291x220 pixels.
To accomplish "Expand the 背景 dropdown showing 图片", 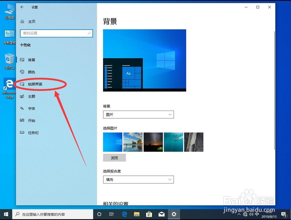I will (139, 115).
